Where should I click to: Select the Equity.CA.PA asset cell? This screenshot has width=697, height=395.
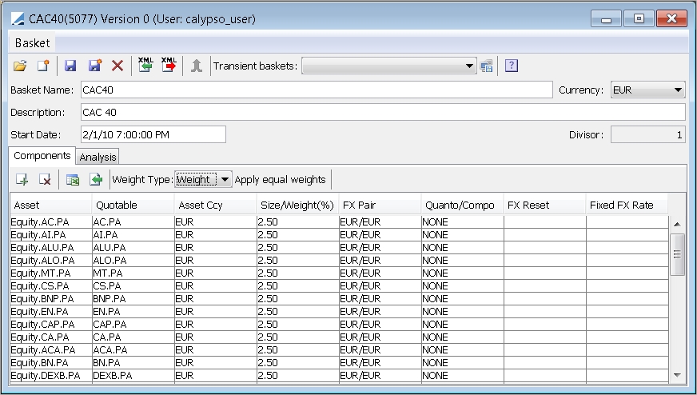click(x=50, y=337)
